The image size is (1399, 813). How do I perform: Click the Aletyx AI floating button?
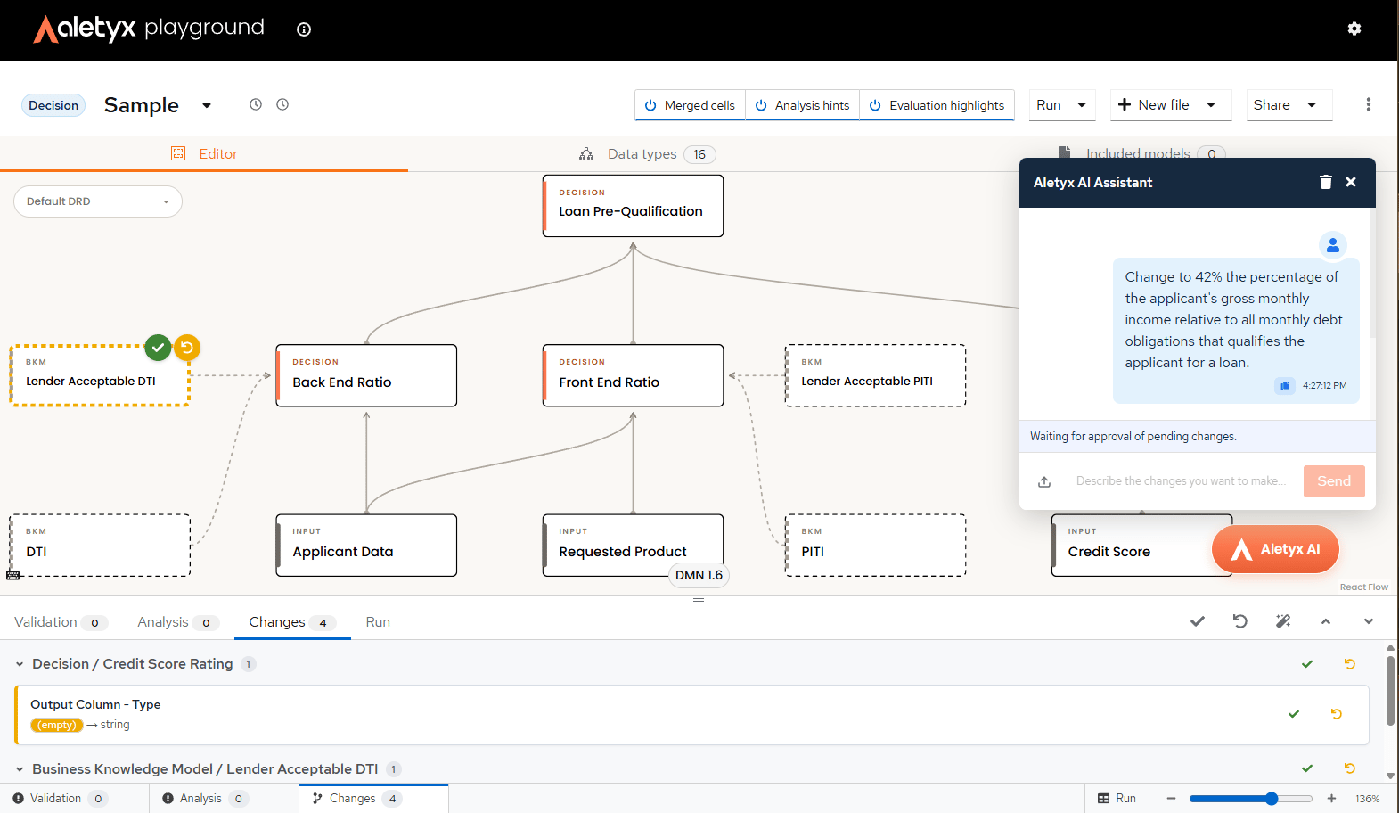coord(1275,549)
